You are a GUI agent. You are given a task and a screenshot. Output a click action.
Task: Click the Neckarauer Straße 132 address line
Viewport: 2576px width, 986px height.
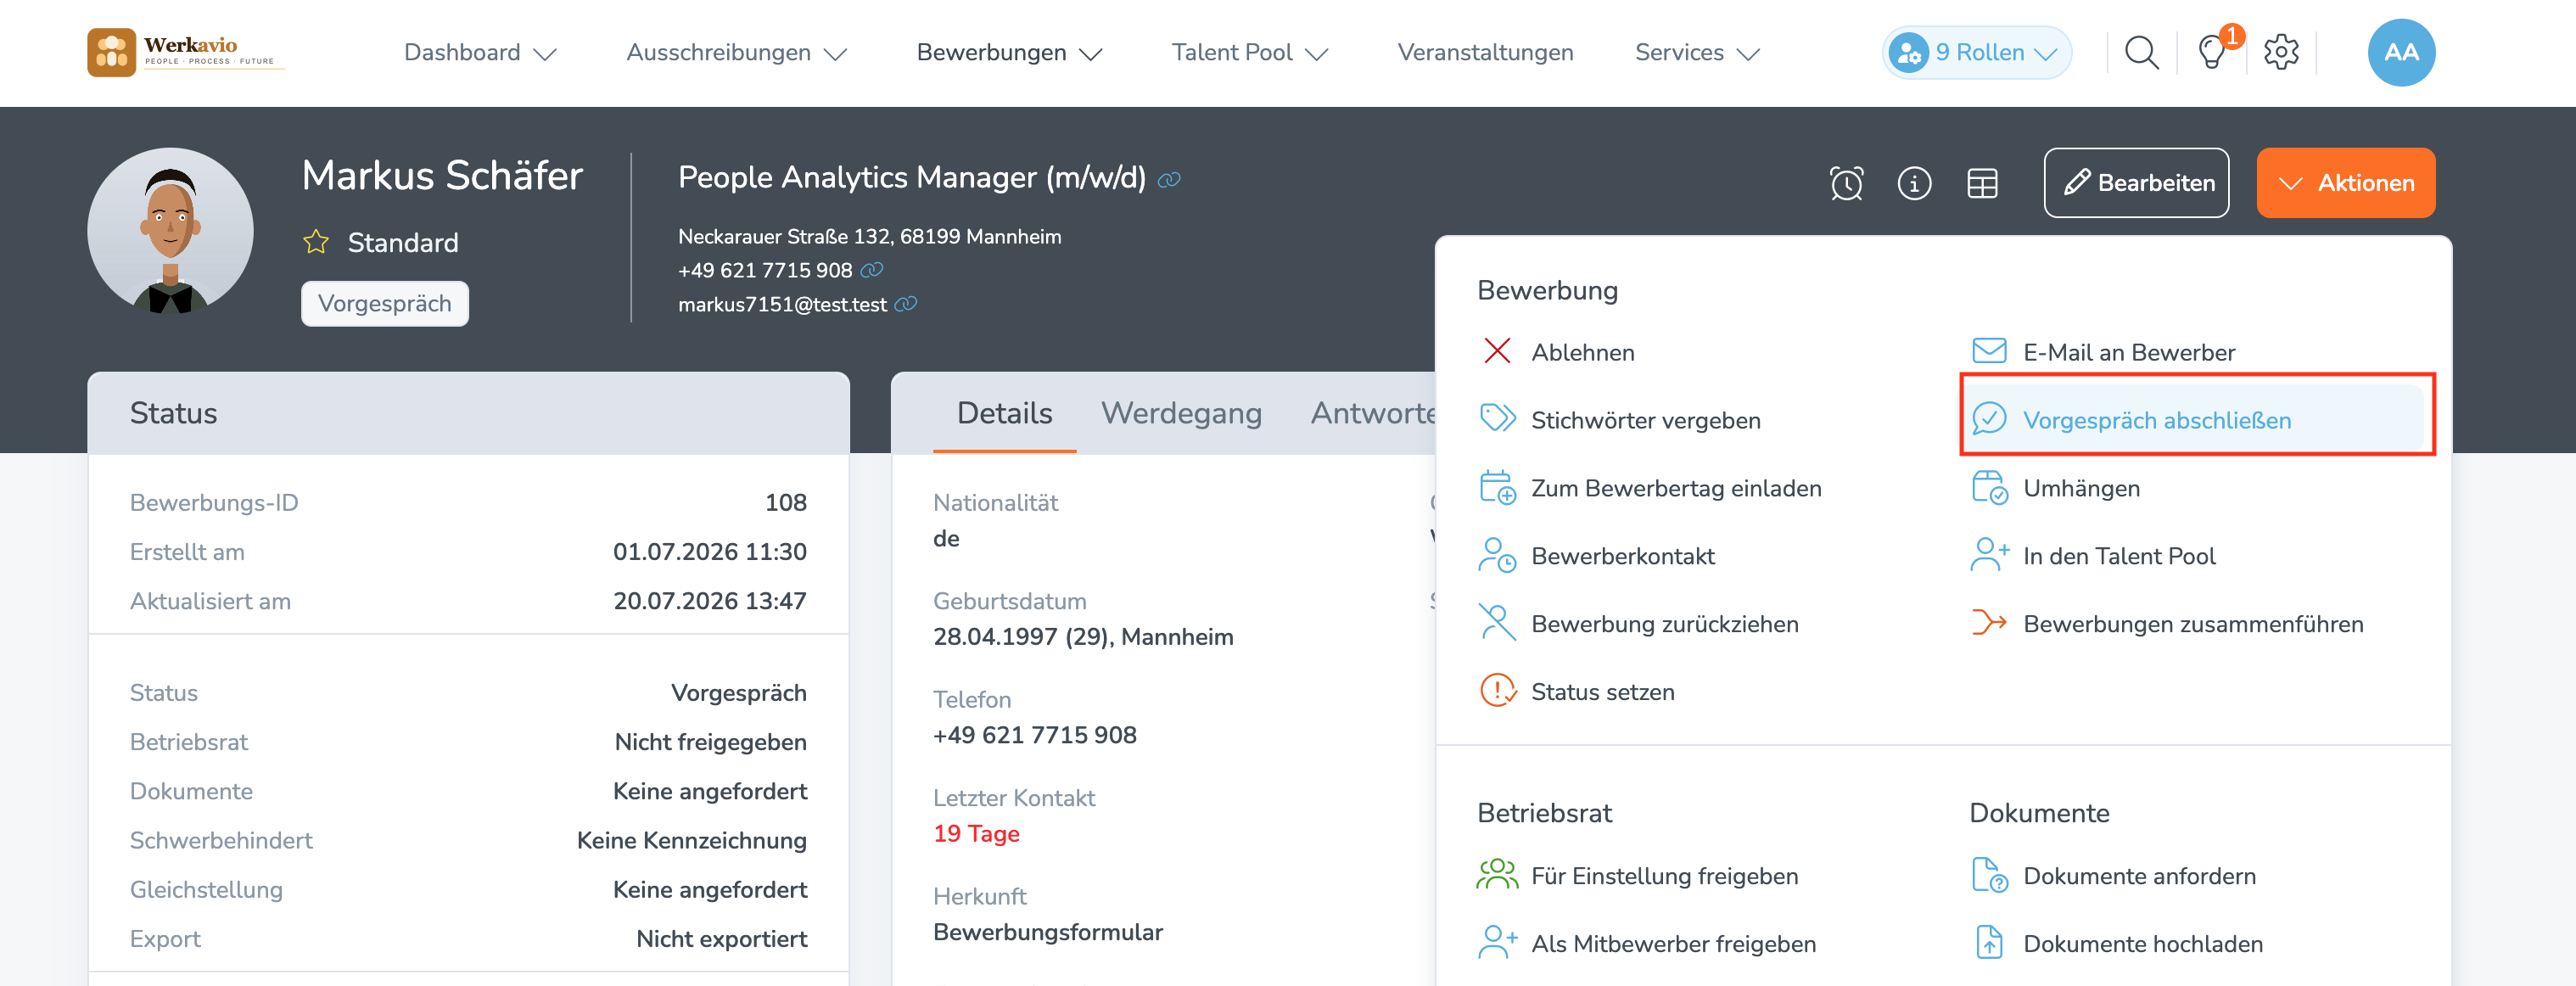(869, 236)
